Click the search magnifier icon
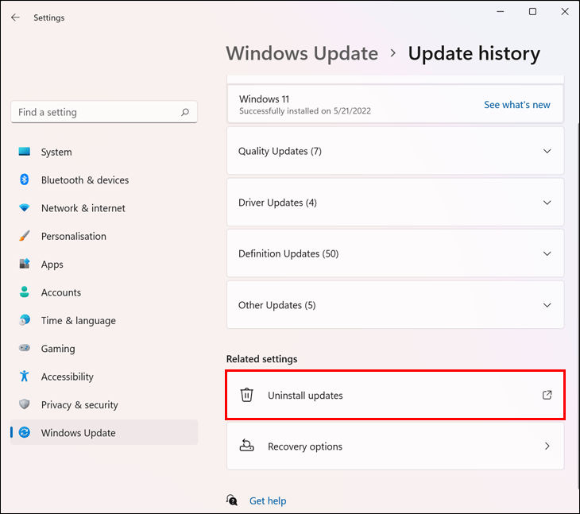This screenshot has height=514, width=580. pyautogui.click(x=185, y=112)
